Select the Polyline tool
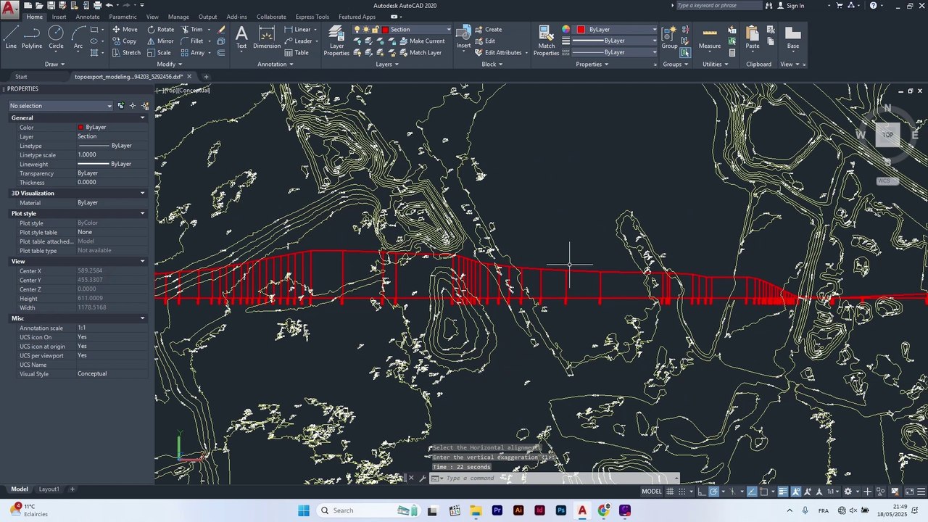The height and width of the screenshot is (522, 928). tap(32, 38)
